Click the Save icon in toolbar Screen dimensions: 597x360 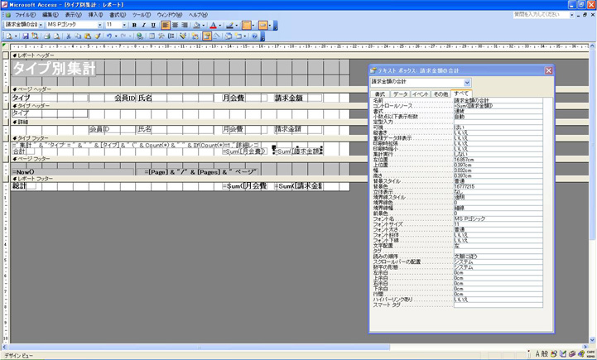tap(26, 36)
